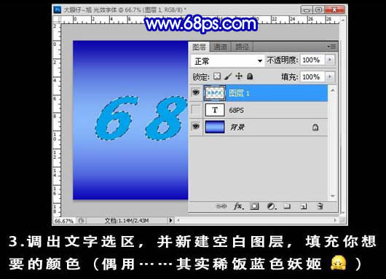Open status bar info arrow menu
This screenshot has width=386, height=279.
tap(170, 221)
